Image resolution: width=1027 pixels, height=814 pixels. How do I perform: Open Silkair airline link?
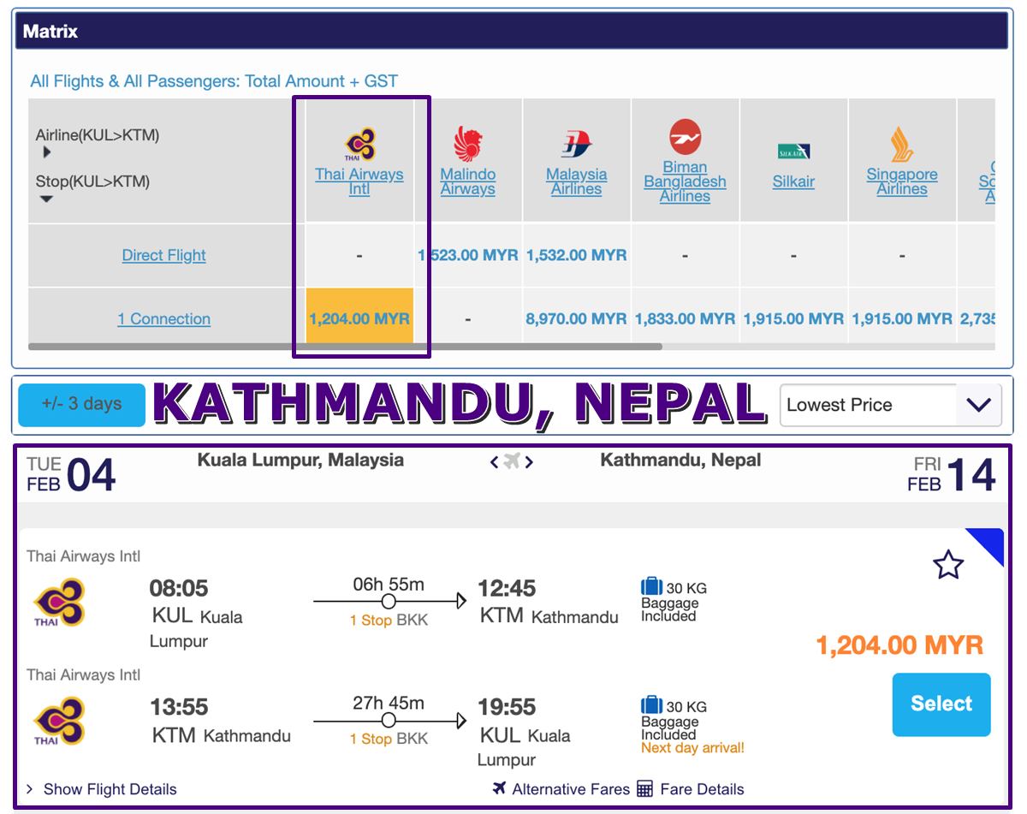[793, 181]
